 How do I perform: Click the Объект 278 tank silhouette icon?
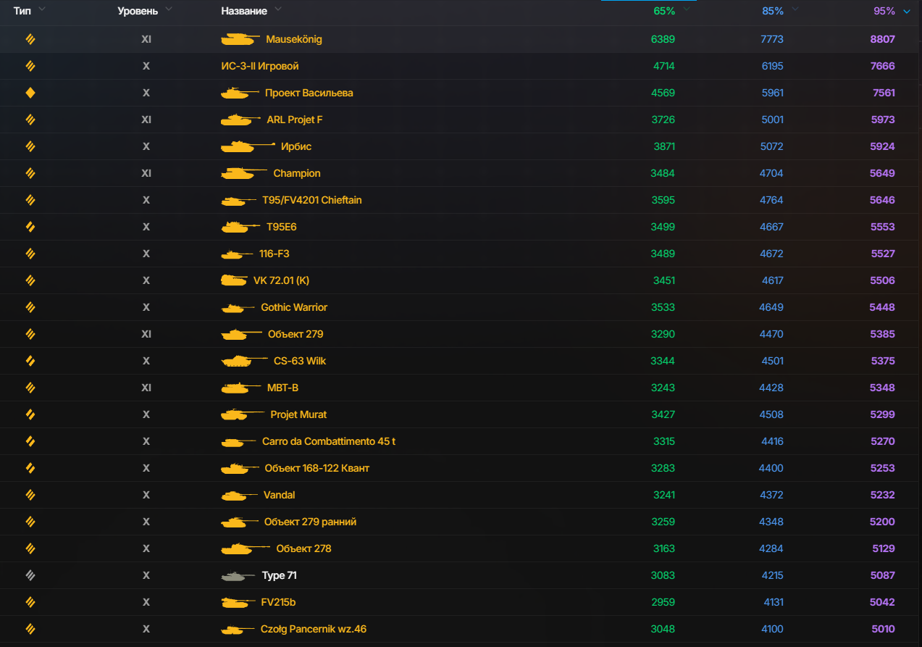click(x=246, y=548)
